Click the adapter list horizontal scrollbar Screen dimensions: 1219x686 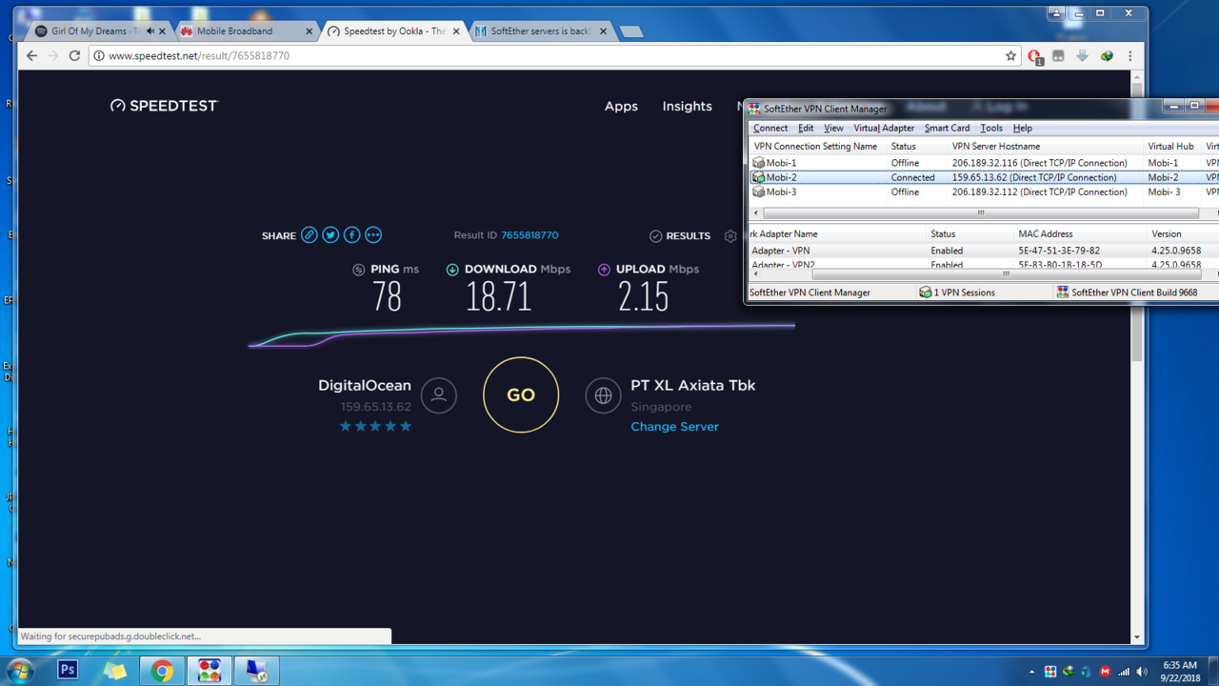coord(1005,274)
